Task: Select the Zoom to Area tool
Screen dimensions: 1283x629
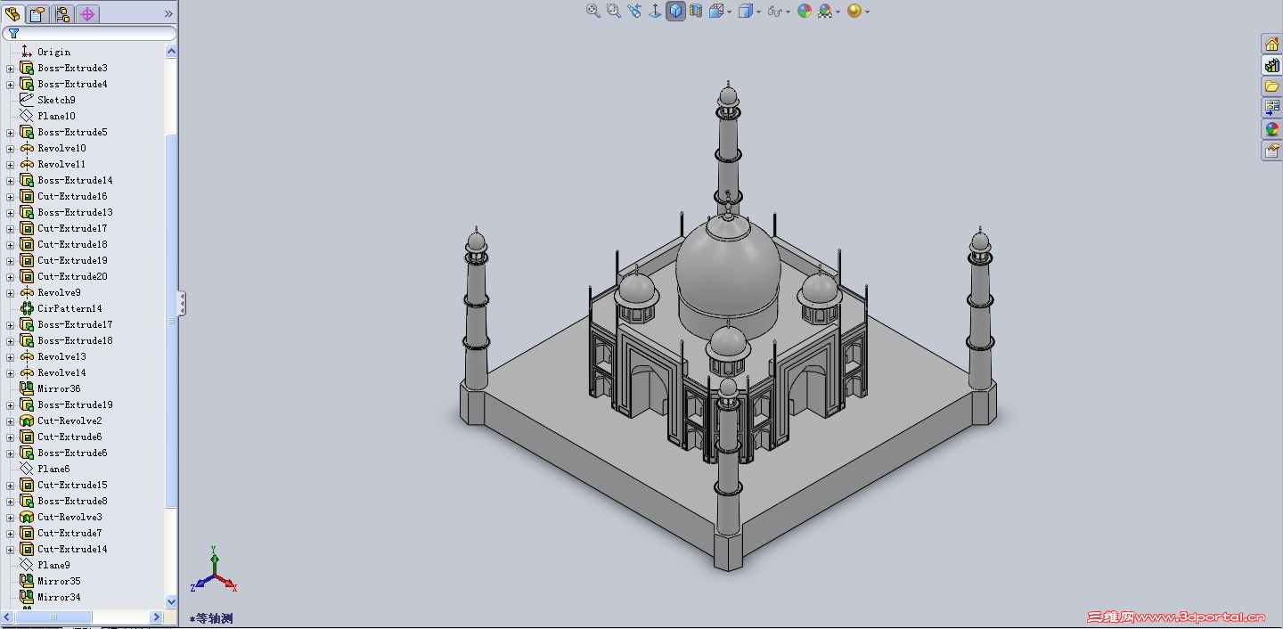Action: (x=614, y=11)
